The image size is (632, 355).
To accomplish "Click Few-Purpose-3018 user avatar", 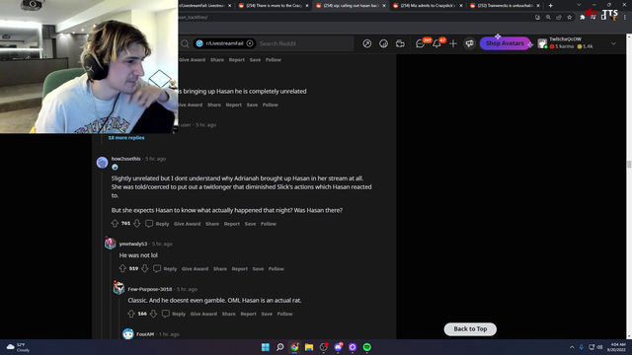I will 118,288.
